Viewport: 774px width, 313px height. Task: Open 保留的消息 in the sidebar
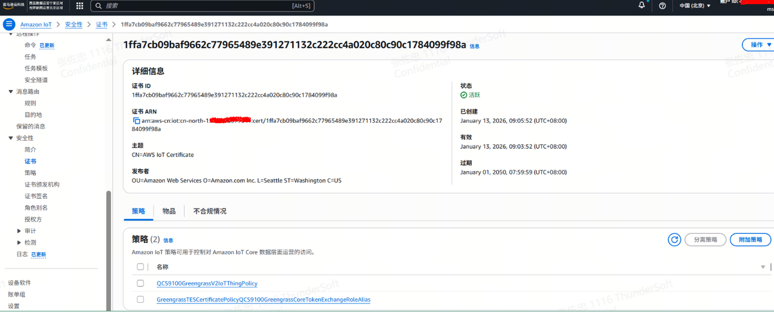[x=31, y=126]
